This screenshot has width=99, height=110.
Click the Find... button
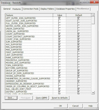11,98
